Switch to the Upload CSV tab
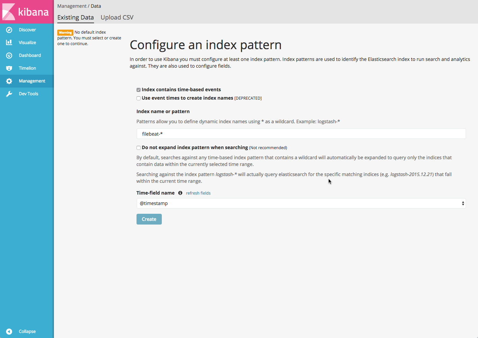The image size is (478, 338). (117, 18)
